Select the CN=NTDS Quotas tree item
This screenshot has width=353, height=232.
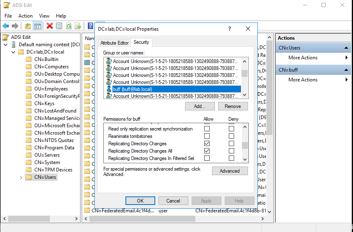click(54, 140)
